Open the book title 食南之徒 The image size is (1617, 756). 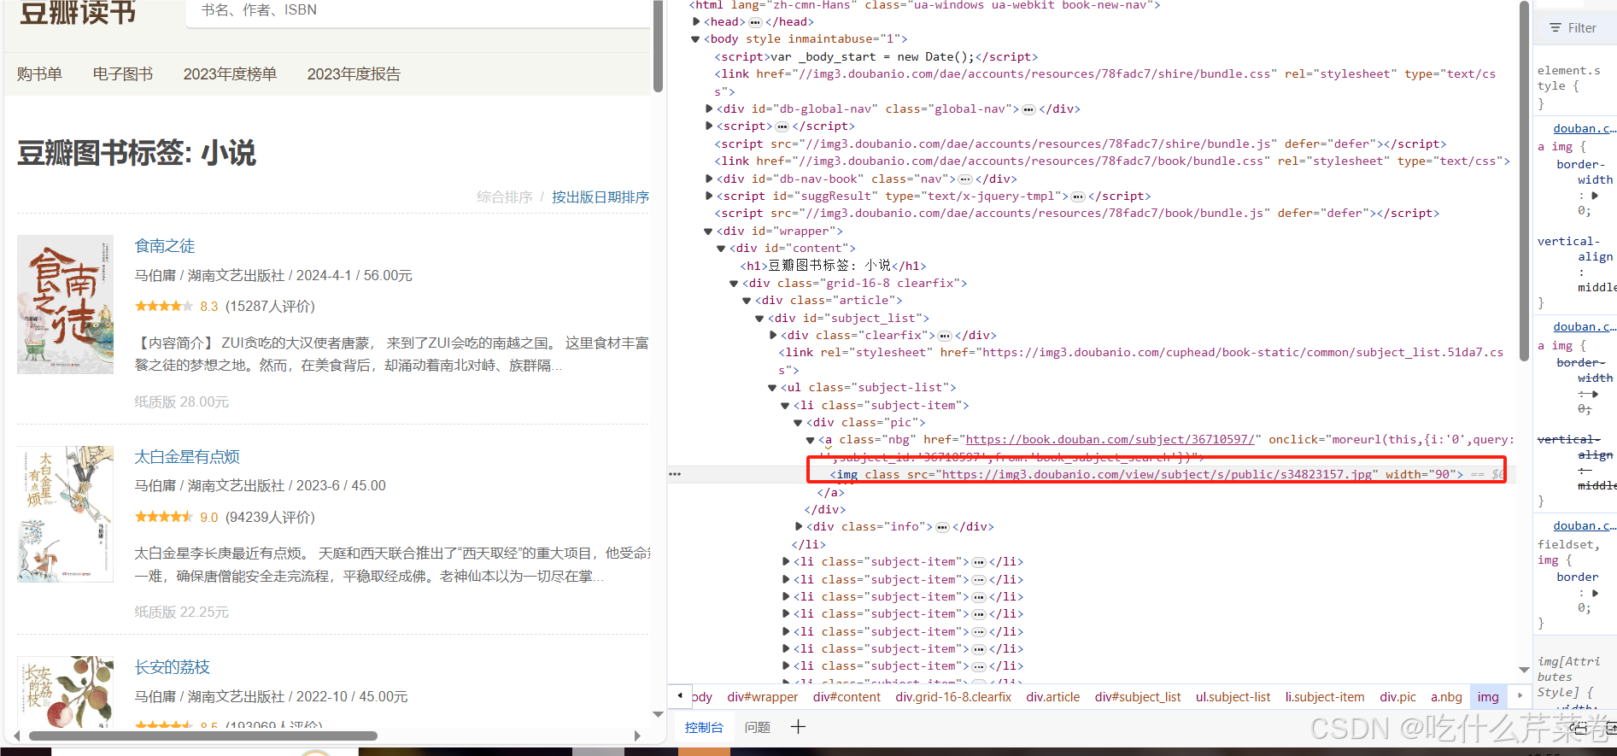(x=165, y=246)
